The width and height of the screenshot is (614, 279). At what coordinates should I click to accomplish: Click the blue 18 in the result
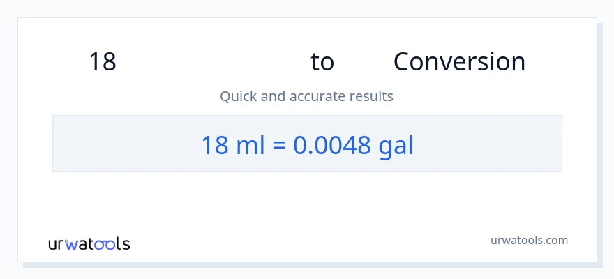[215, 145]
